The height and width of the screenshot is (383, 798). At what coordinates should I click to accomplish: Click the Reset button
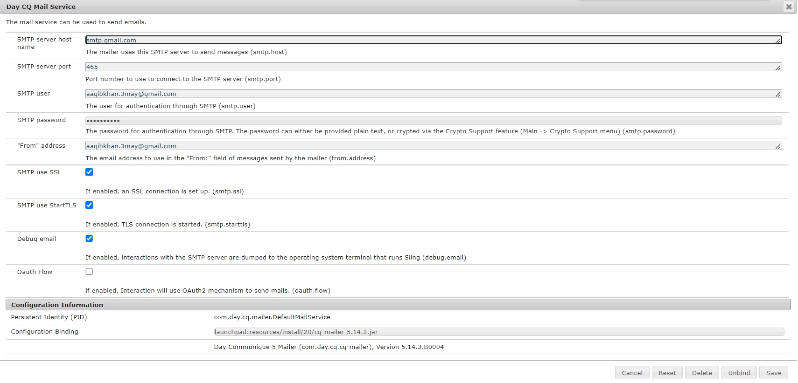(x=667, y=373)
